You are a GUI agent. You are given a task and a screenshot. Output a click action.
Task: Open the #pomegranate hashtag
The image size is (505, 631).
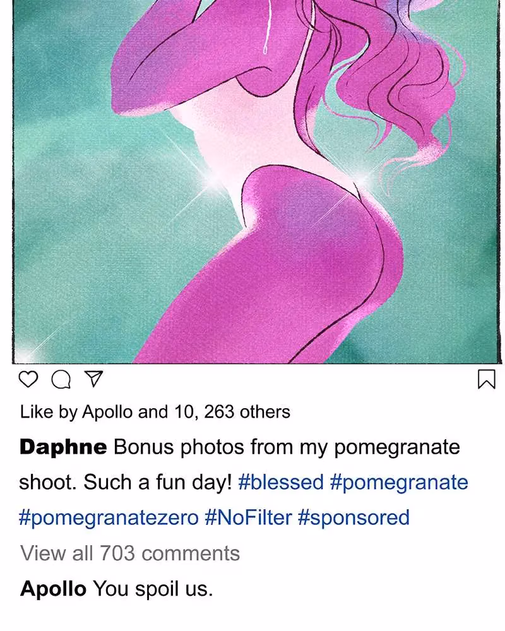click(x=399, y=483)
